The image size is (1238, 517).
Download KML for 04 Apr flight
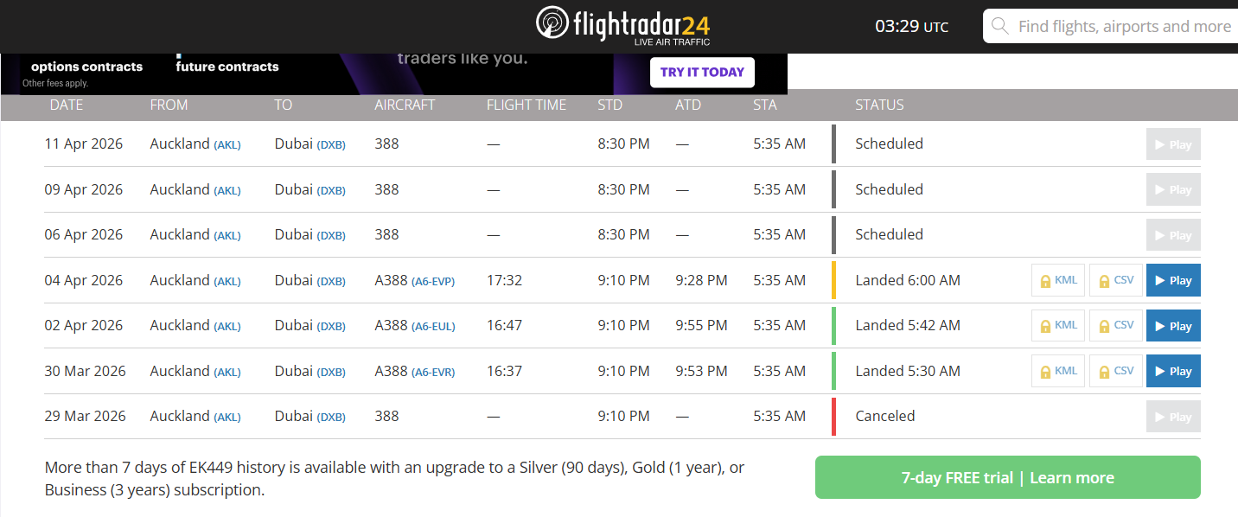(x=1058, y=280)
